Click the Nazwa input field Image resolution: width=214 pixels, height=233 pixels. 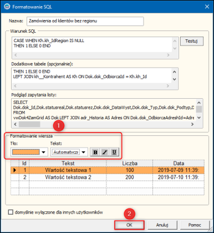pyautogui.click(x=85, y=21)
